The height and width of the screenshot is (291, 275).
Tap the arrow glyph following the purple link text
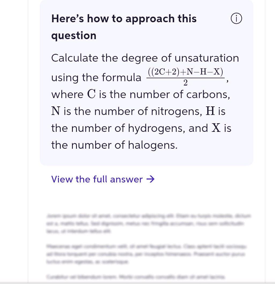(151, 179)
